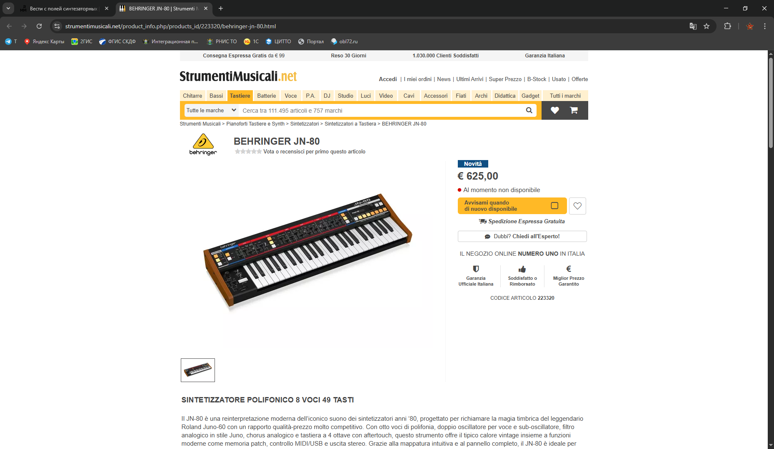Click into the product search field
Viewport: 774px width, 449px height.
pos(381,111)
